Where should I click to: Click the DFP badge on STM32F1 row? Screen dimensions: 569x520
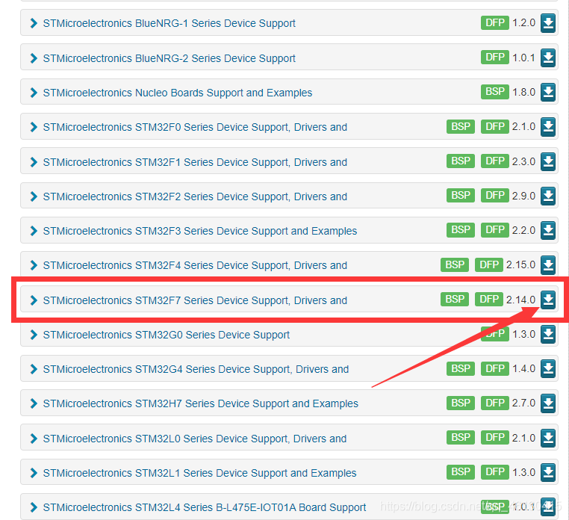point(495,161)
